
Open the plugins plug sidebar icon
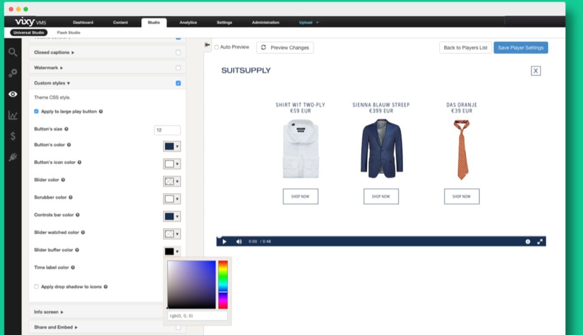[13, 157]
